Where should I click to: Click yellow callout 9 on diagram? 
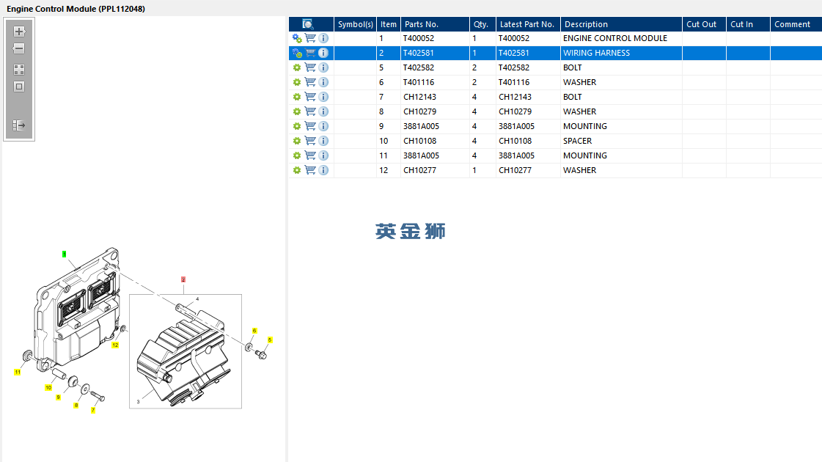point(58,397)
